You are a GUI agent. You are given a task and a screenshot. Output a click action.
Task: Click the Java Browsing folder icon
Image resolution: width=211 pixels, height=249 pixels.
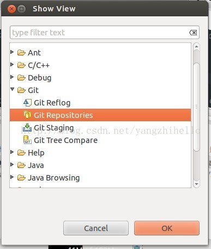coord(21,178)
